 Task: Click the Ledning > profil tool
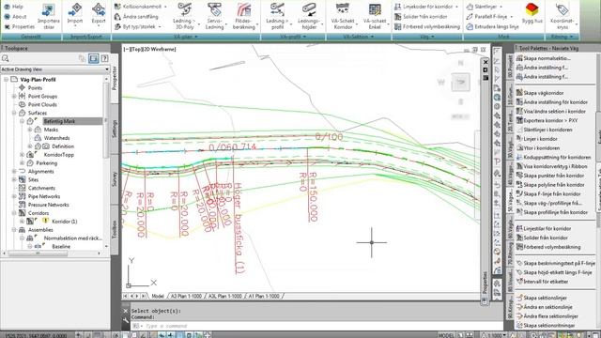point(277,16)
